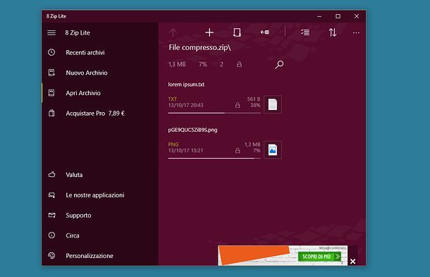Click the 8 Zip Lite sidebar title

pyautogui.click(x=78, y=32)
